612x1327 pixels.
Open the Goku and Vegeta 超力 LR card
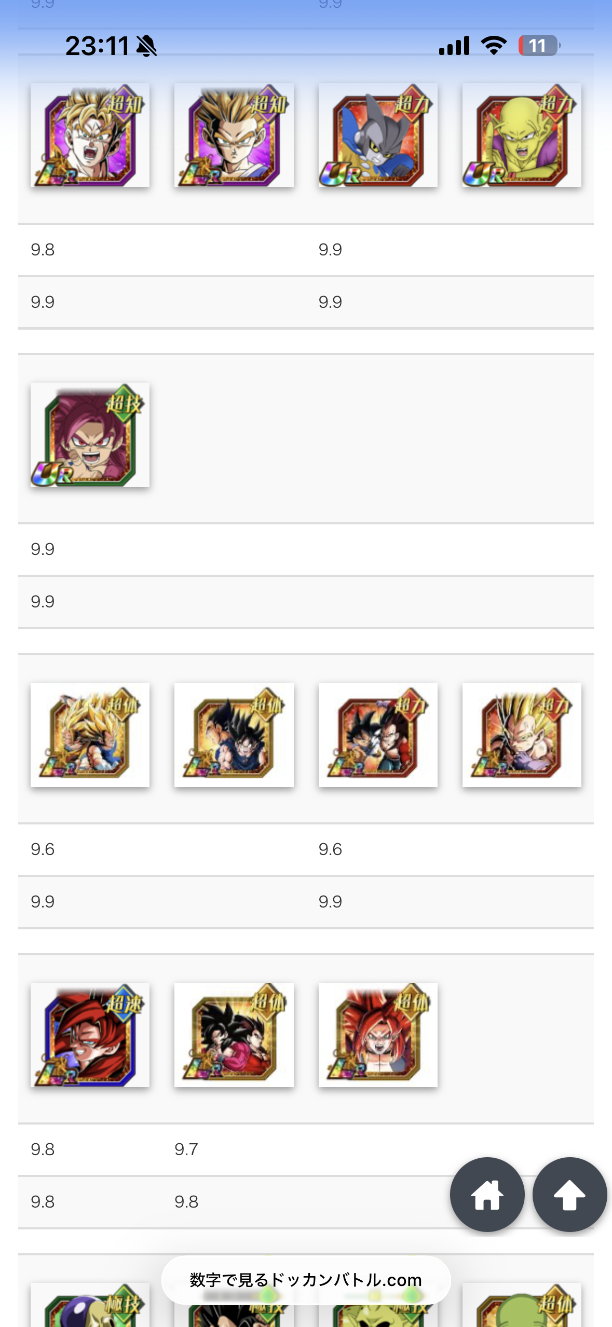[x=378, y=735]
